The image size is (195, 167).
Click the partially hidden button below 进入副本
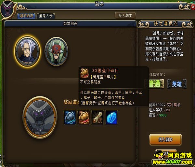[166, 152]
